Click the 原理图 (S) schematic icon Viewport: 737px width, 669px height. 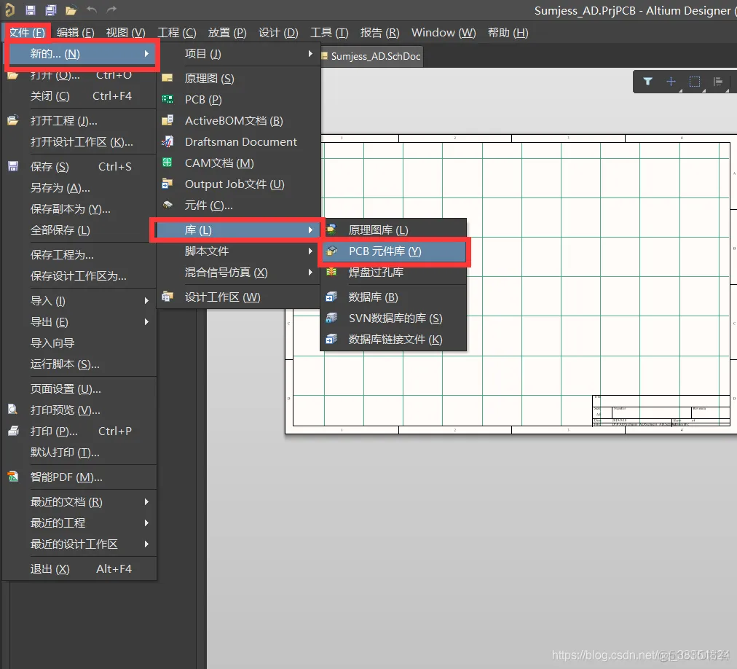point(167,78)
